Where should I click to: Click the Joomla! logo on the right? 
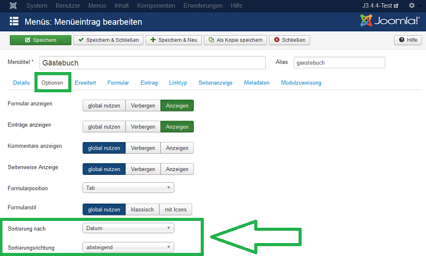coord(390,22)
